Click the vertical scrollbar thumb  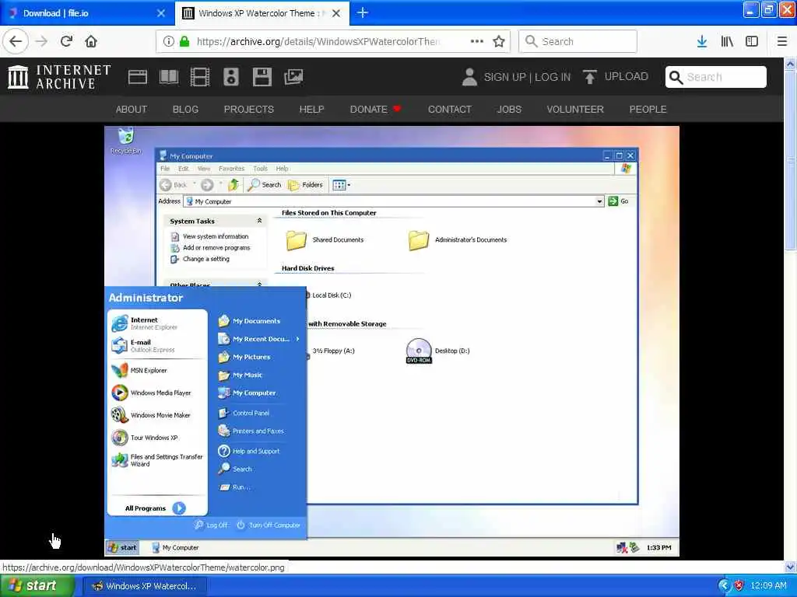[791, 160]
